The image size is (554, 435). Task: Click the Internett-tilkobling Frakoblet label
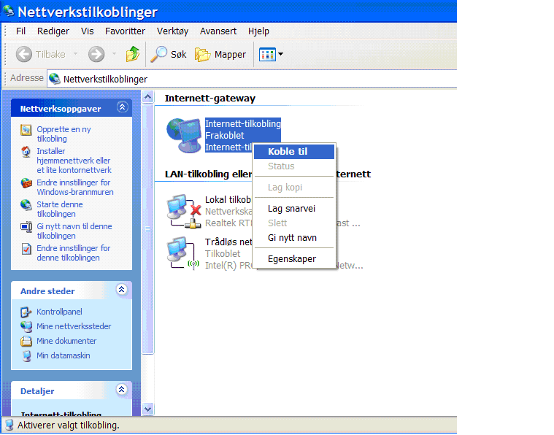click(x=243, y=130)
